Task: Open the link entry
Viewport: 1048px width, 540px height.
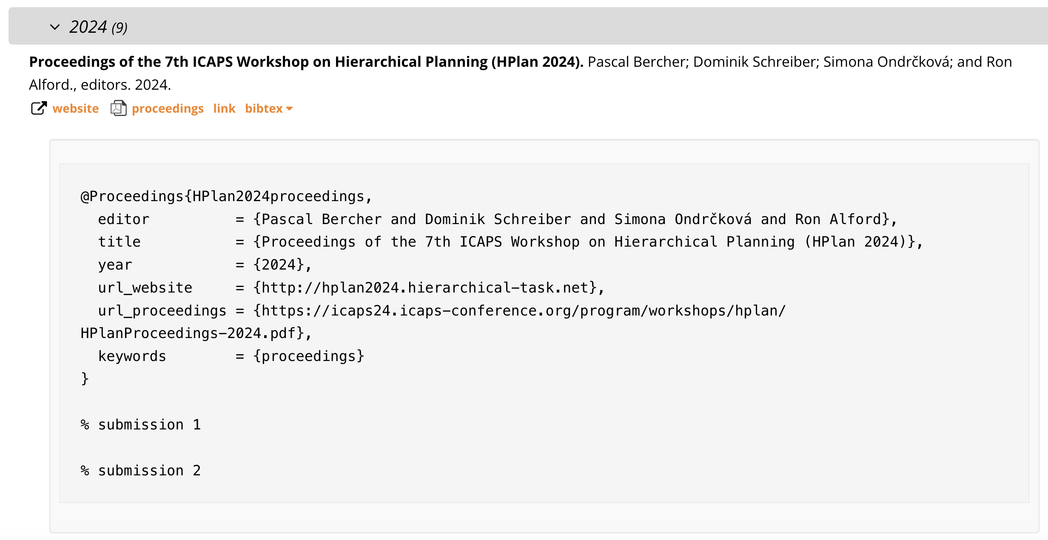Action: [x=224, y=108]
